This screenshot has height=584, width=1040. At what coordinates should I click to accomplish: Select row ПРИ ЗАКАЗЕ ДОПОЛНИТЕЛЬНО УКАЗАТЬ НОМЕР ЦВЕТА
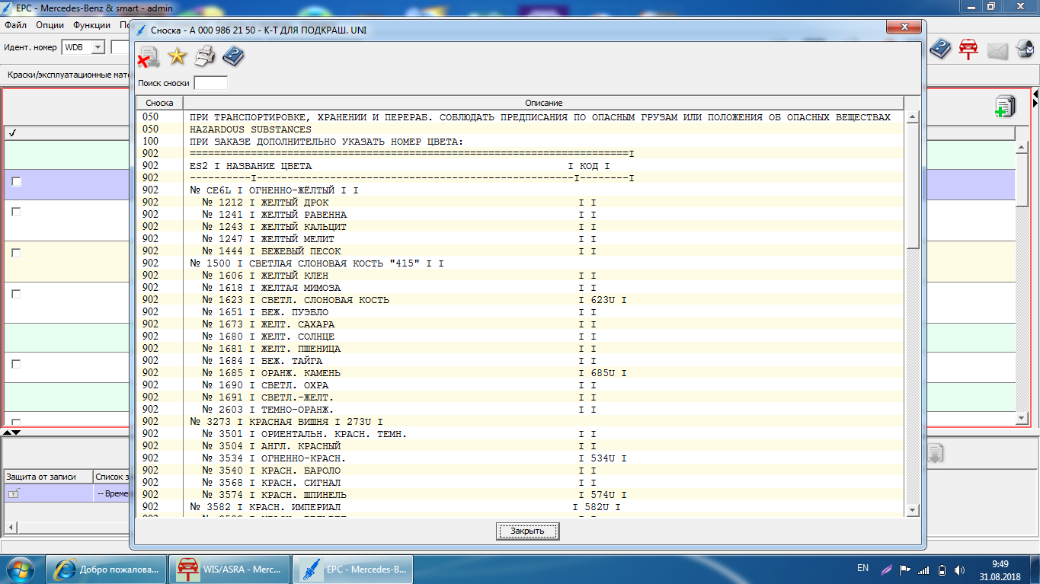tap(520, 142)
